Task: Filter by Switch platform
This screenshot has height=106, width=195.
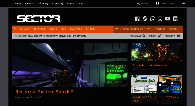Action: pos(160,29)
